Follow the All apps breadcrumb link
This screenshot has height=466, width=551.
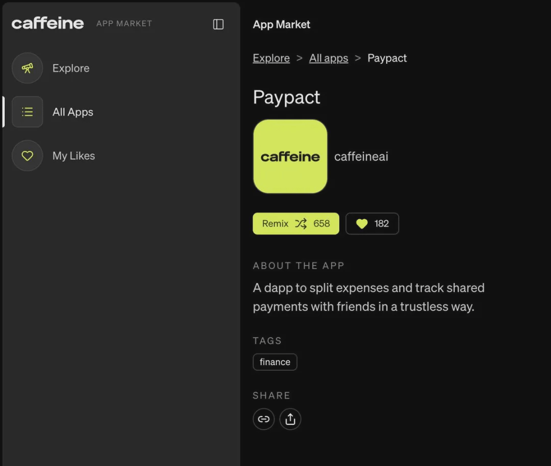329,58
